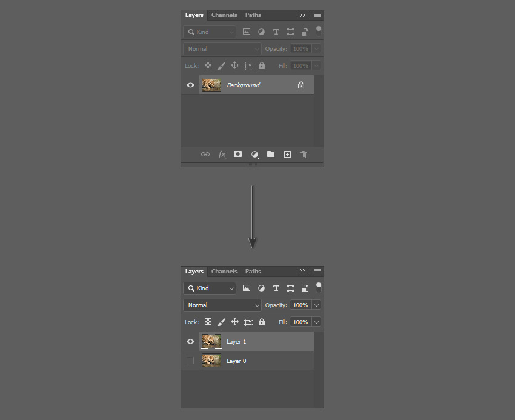Lock artboard nesting icon in bottom panel
The height and width of the screenshot is (420, 515).
pyautogui.click(x=248, y=322)
